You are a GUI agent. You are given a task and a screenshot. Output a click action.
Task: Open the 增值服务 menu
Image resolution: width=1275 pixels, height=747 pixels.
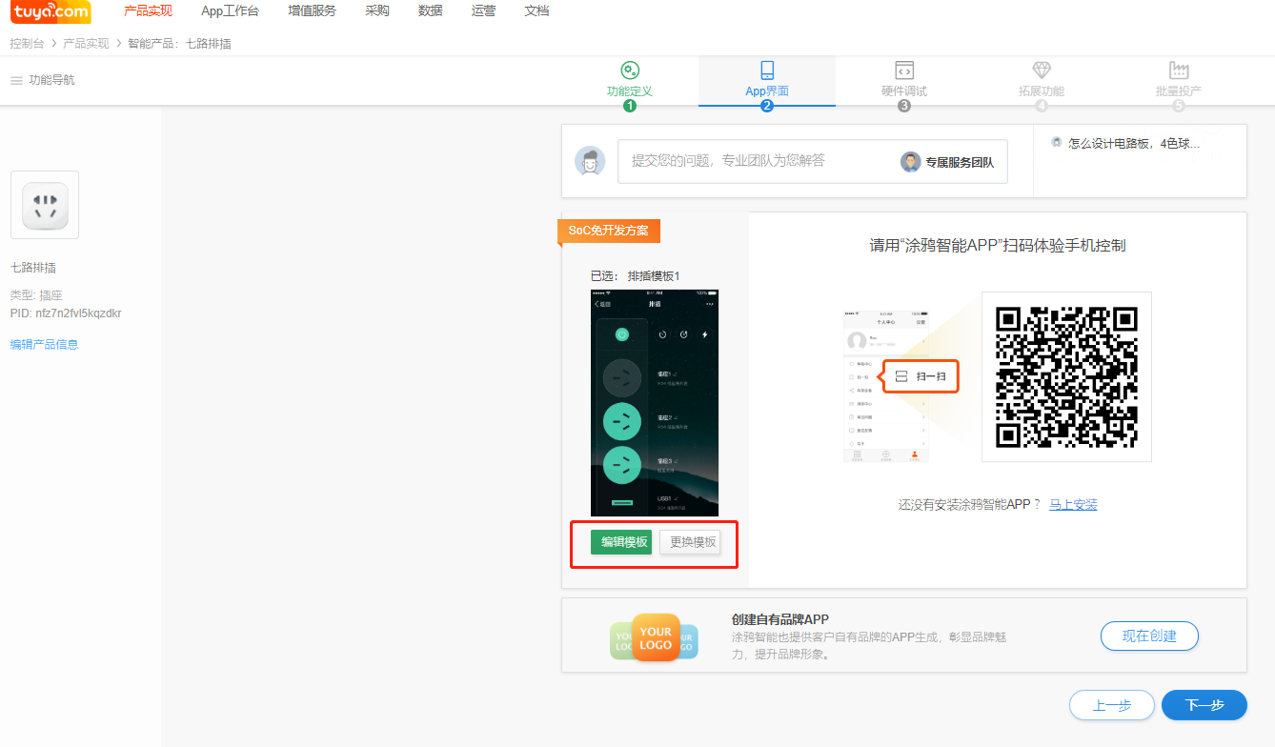point(312,11)
